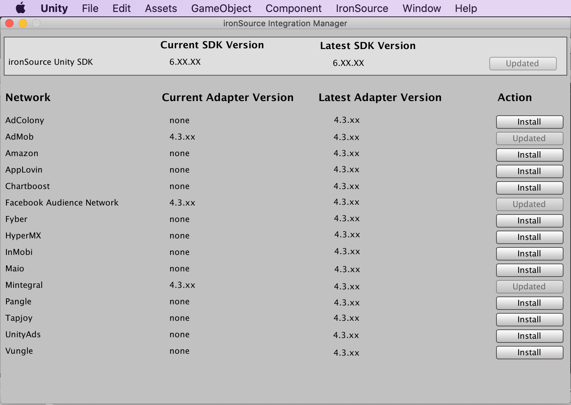The height and width of the screenshot is (405, 571).
Task: Click Updated button for ironSource Unity SDK
Action: [523, 64]
